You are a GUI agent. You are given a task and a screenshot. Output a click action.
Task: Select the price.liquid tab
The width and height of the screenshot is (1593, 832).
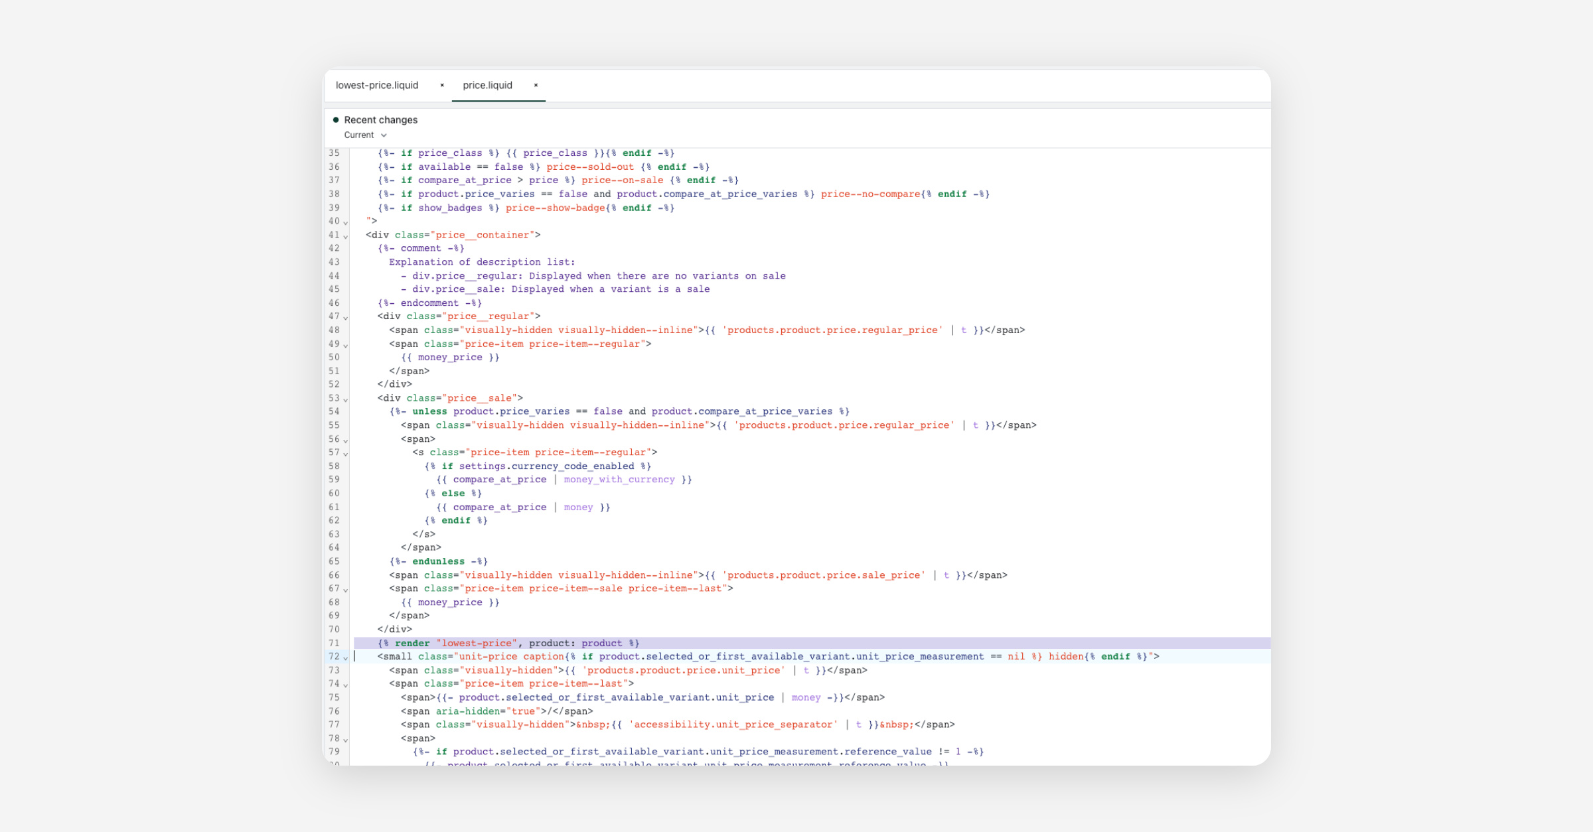[x=487, y=85]
